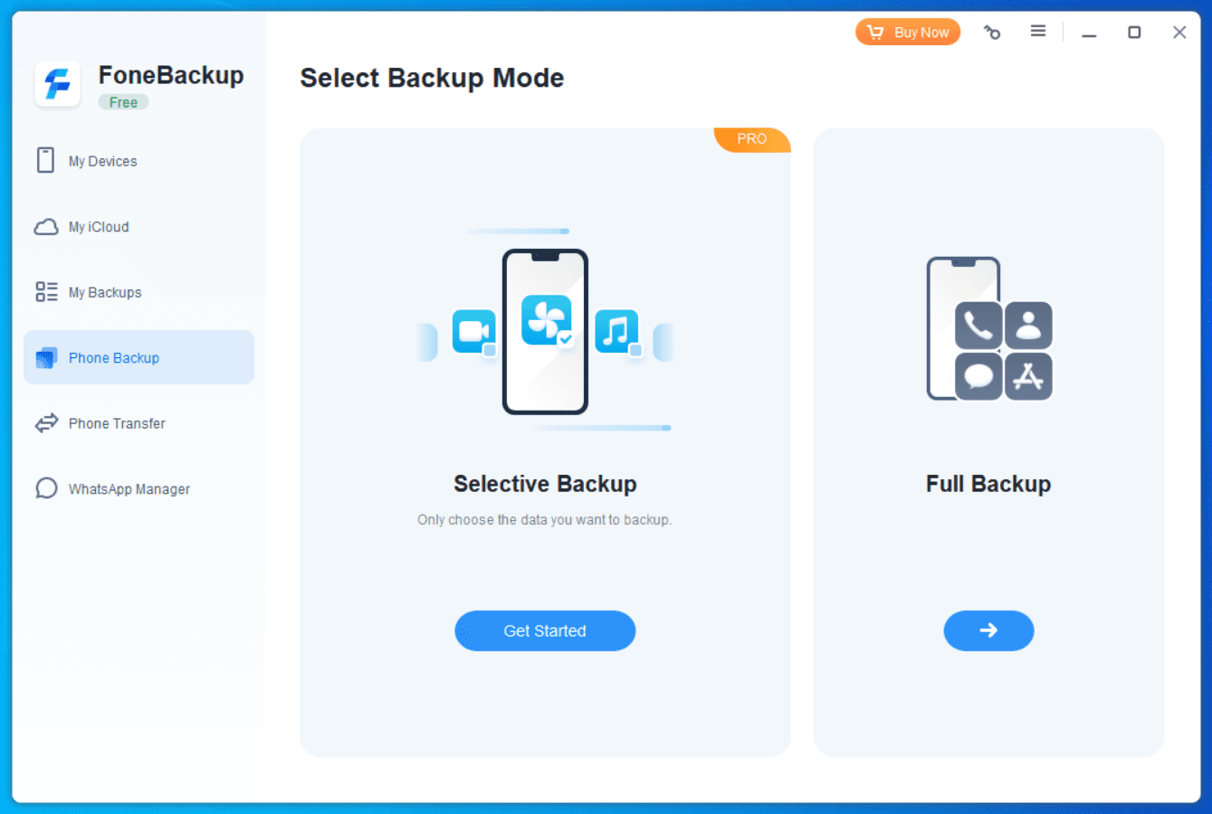Click the WhatsApp Manager chat bubble icon
The width and height of the screenshot is (1212, 814).
coord(46,489)
